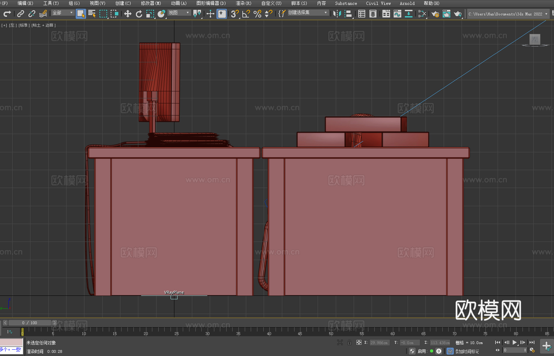Viewport: 554px width, 356px height.
Task: Open the 创建选择集 named selection dropdown
Action: click(308, 13)
